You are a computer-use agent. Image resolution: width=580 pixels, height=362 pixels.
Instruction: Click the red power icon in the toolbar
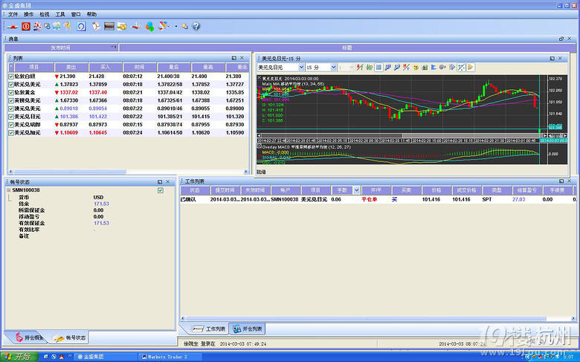[25, 26]
